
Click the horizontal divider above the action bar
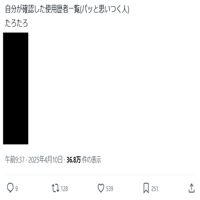tap(101, 175)
